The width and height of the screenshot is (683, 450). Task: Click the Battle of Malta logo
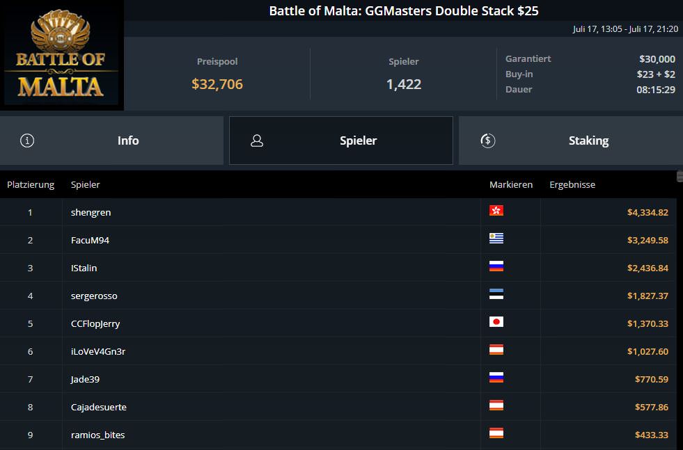coord(61,56)
